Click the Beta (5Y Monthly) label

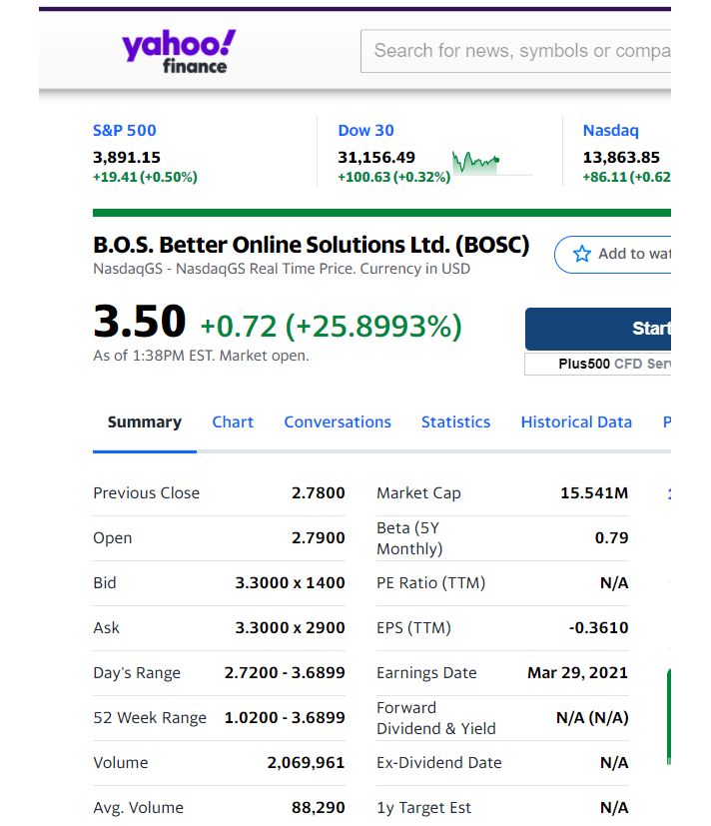409,538
